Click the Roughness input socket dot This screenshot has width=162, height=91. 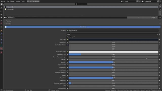pos(68,67)
